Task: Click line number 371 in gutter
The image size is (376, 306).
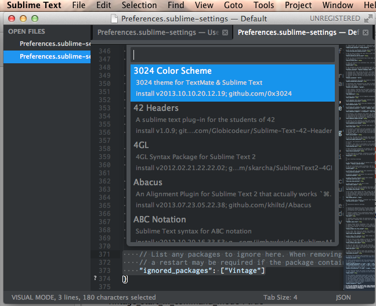Action: [x=104, y=254]
